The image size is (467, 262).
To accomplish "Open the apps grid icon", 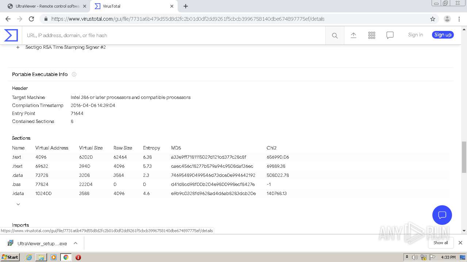I will point(372,35).
